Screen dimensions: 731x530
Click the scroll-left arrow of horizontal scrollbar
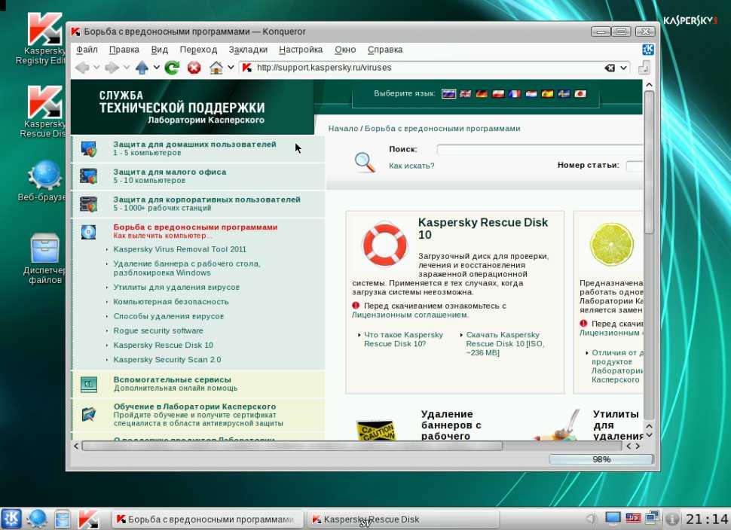[x=76, y=446]
